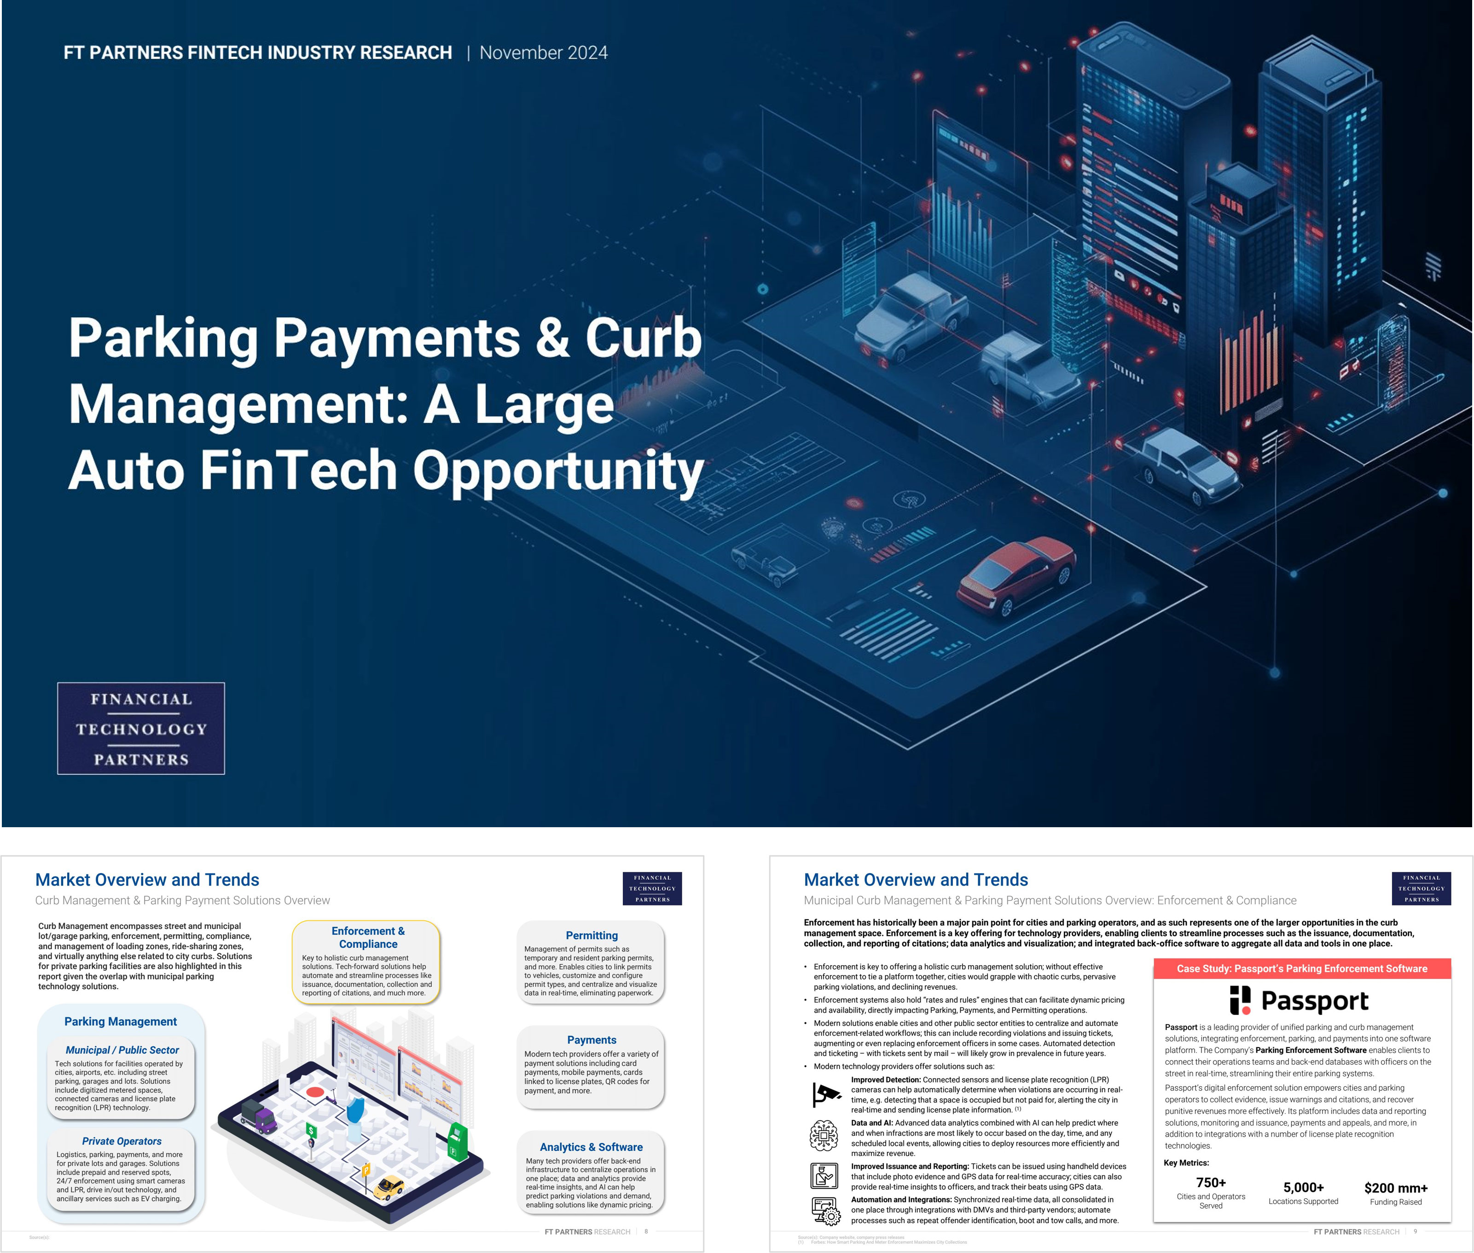Screen dimensions: 1474x1253
Task: Click the Curb Management & Parking Payment Solutions Overview subtitle
Action: [x=183, y=900]
